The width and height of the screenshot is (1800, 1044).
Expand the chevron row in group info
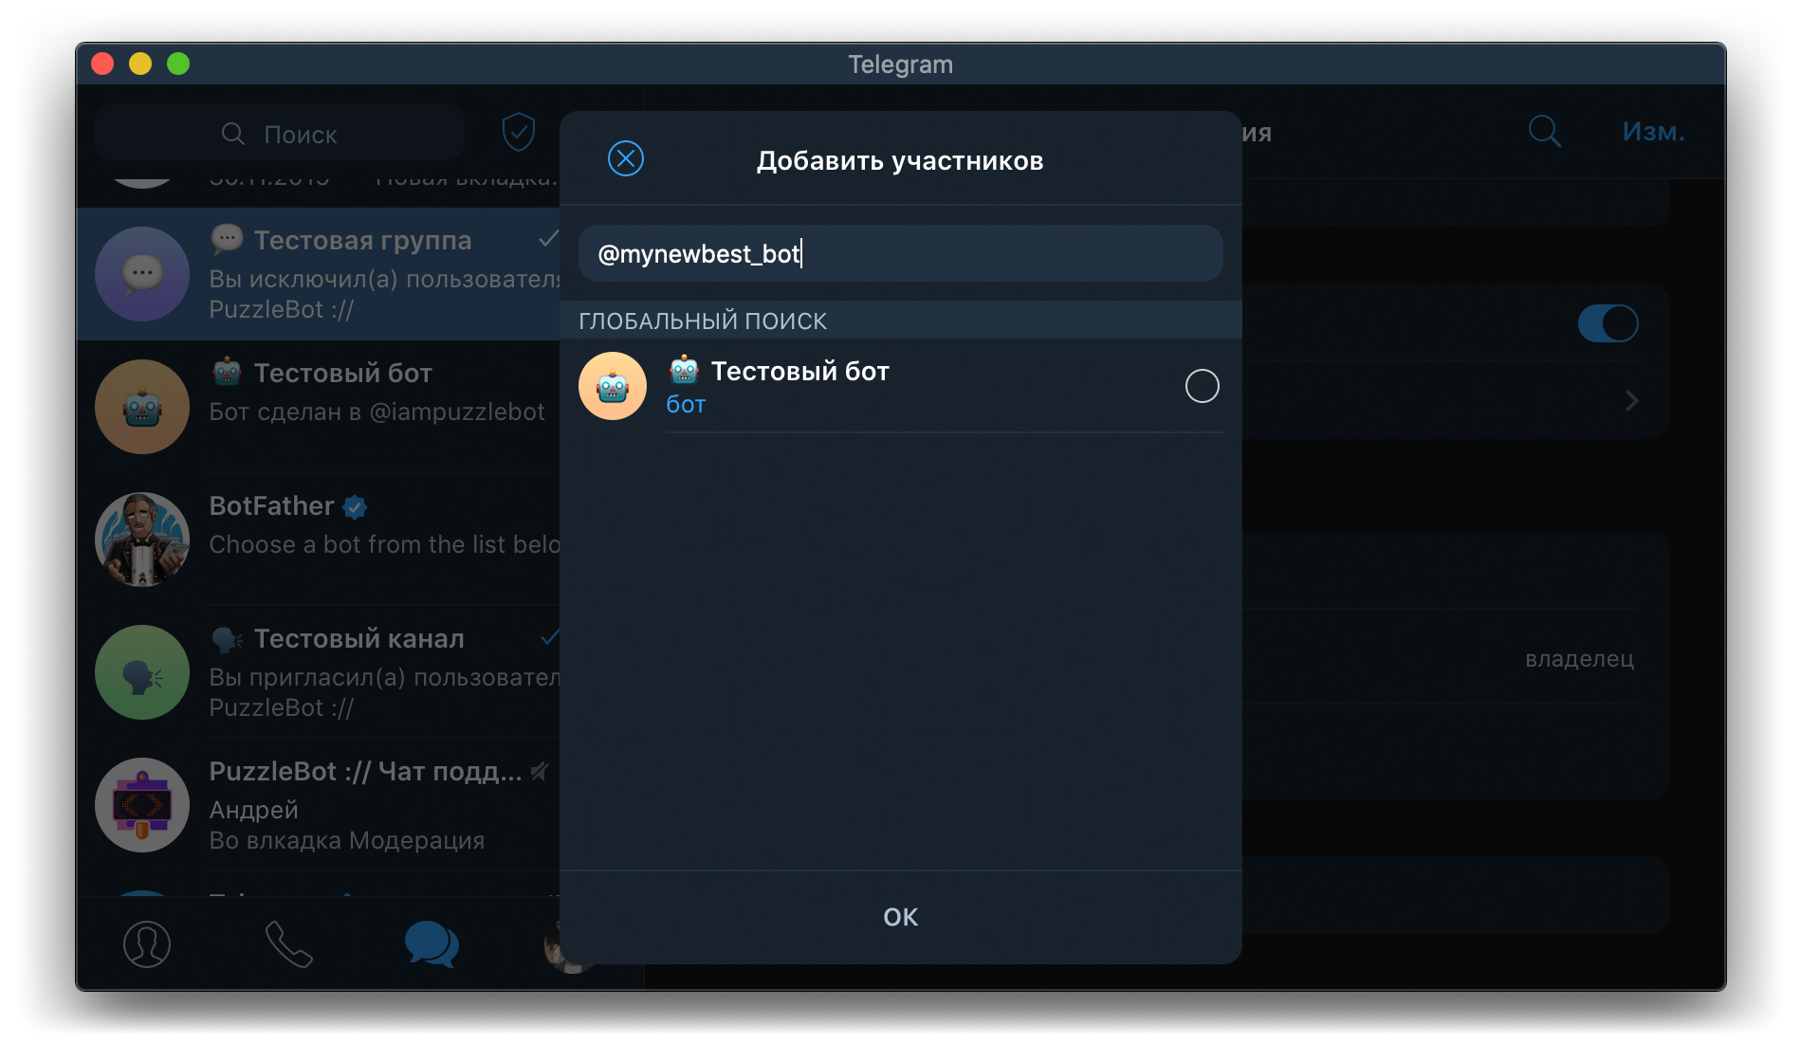click(1631, 400)
